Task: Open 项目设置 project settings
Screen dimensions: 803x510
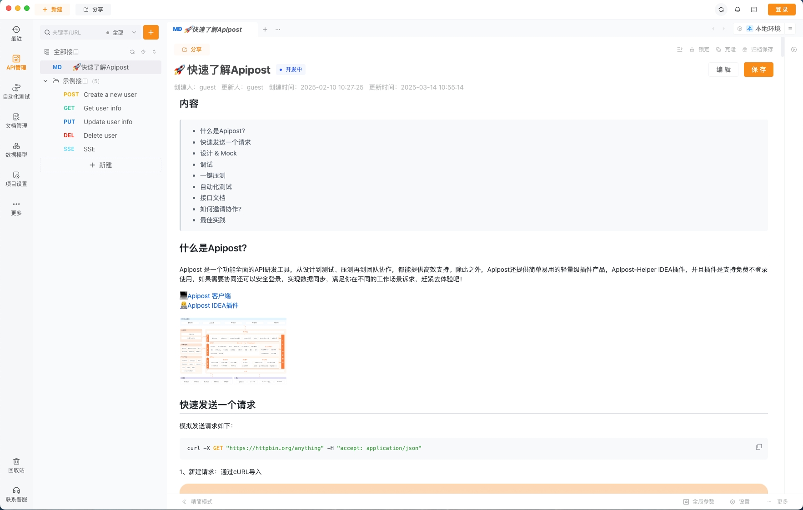Action: tap(16, 179)
